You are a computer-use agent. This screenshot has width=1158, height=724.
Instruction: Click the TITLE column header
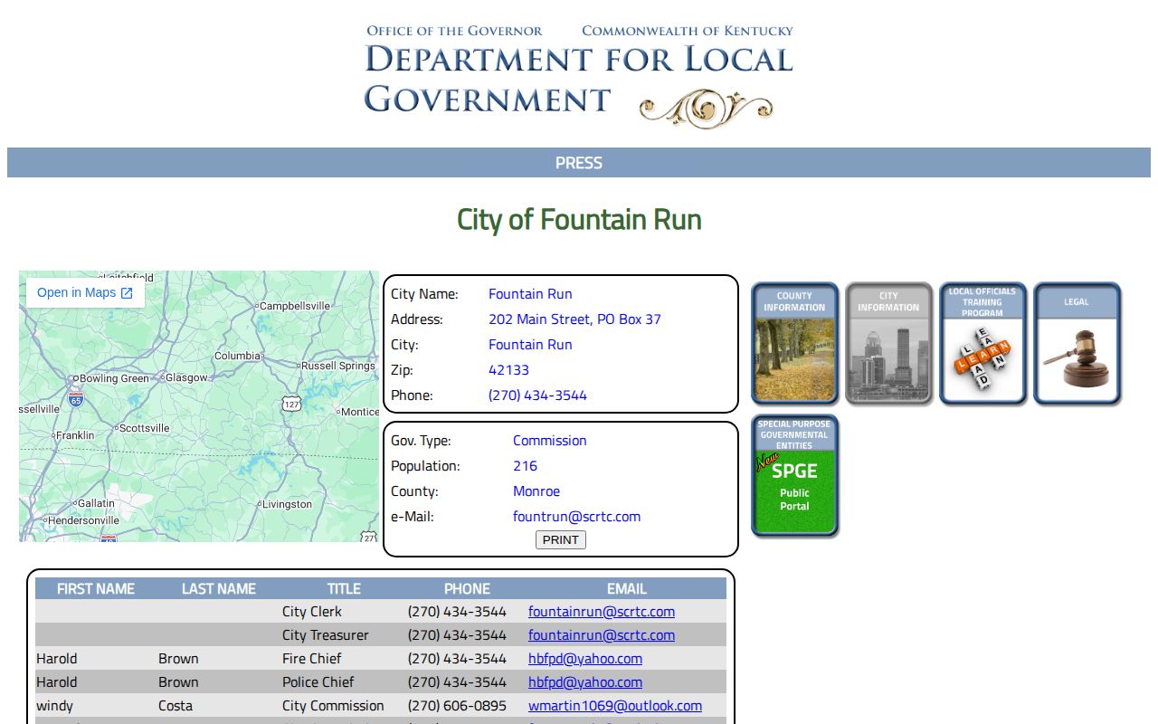click(344, 588)
